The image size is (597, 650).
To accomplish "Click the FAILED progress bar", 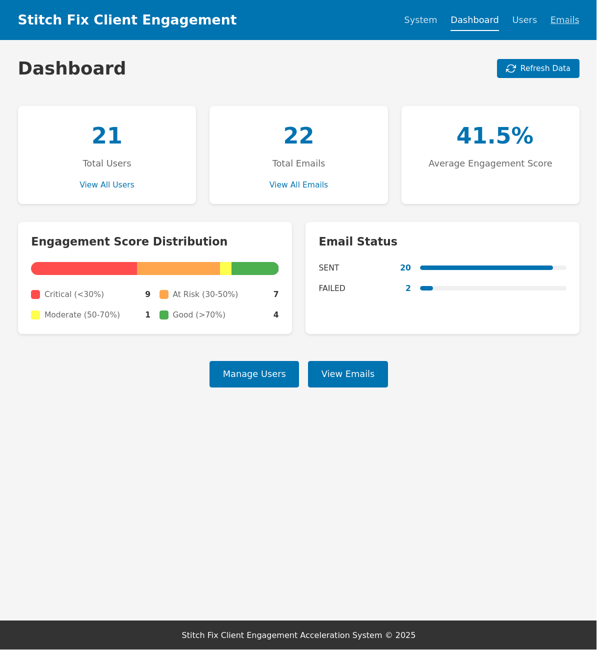I will tap(493, 288).
